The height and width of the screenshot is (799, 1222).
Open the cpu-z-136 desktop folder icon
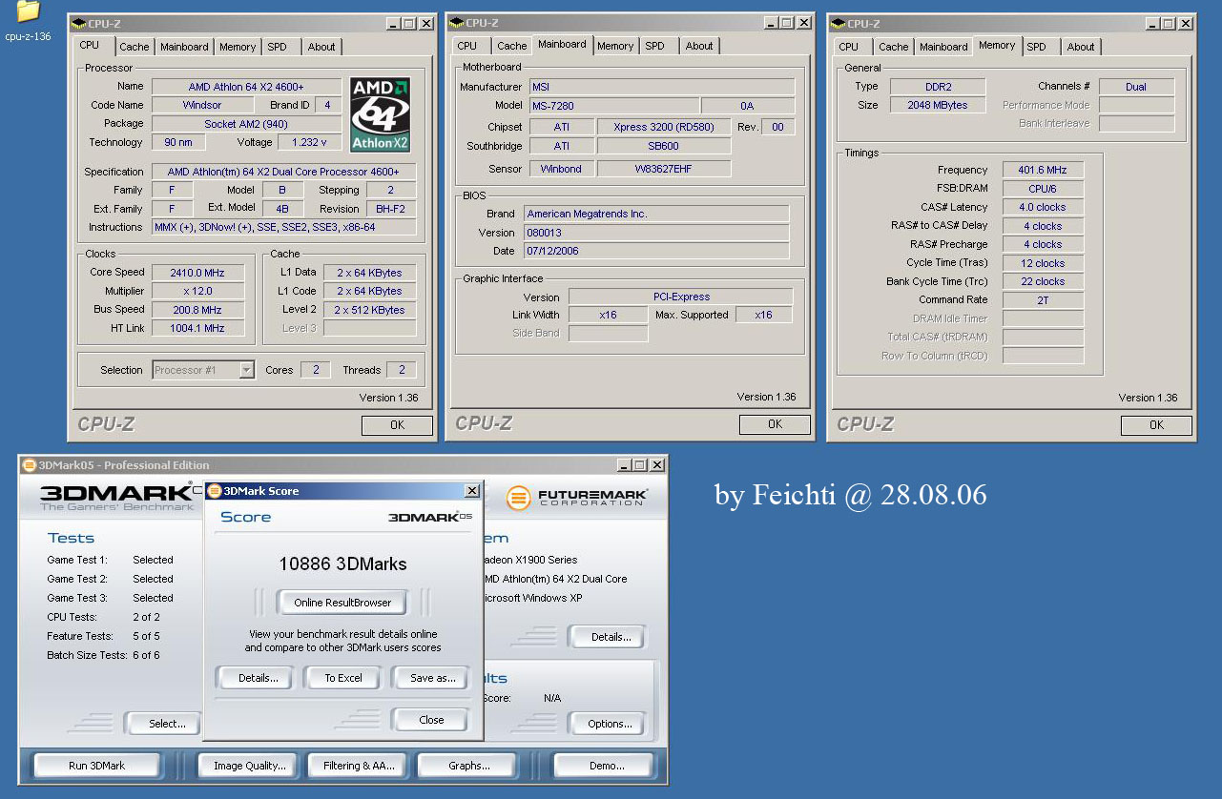(x=28, y=11)
